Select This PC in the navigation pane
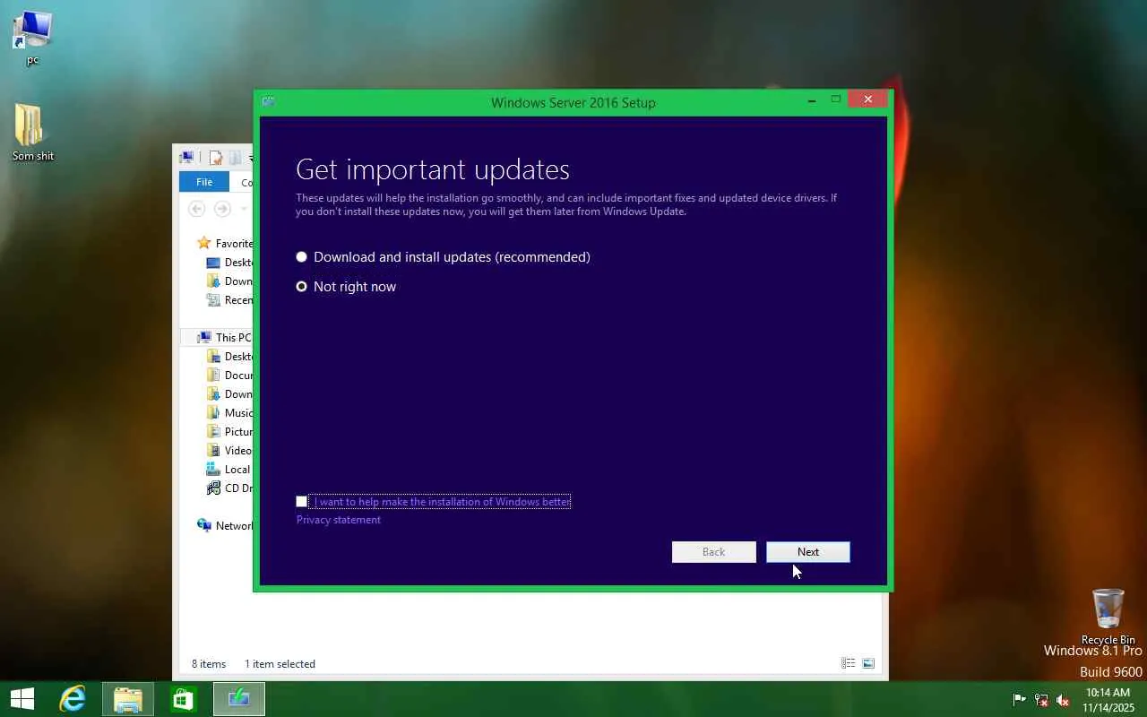 (x=225, y=338)
